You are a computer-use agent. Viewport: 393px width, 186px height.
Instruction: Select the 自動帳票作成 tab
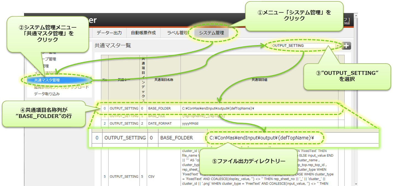pyautogui.click(x=143, y=33)
